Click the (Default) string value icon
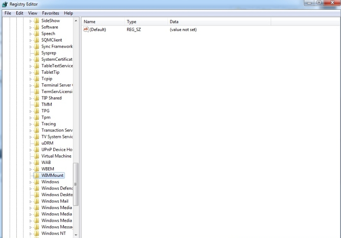The image size is (341, 238). pos(86,29)
